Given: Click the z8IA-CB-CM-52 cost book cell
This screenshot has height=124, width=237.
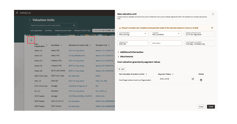Looking at the screenshot, I should pyautogui.click(x=57, y=101).
